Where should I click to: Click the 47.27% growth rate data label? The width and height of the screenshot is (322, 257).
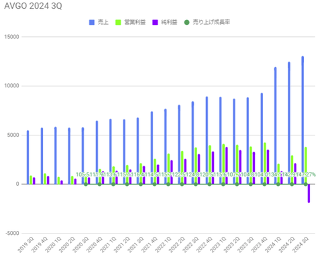pyautogui.click(x=306, y=174)
